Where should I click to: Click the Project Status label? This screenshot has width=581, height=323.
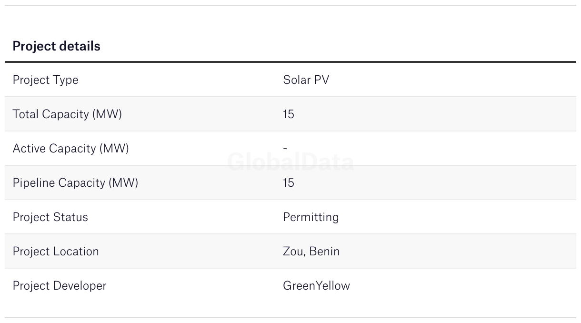(x=50, y=217)
